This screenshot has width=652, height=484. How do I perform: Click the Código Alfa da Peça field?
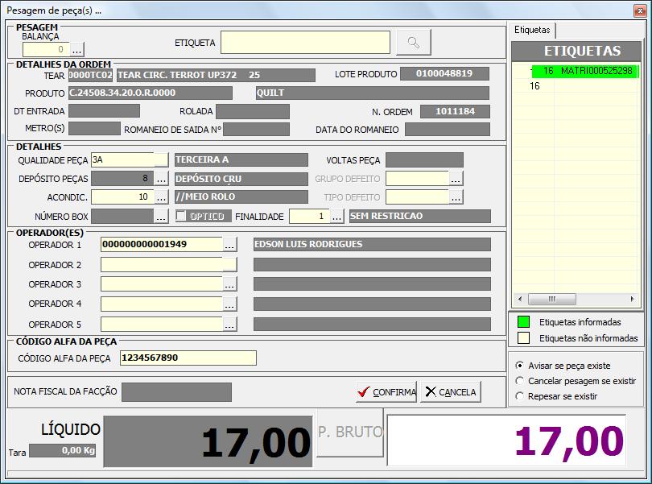point(188,358)
